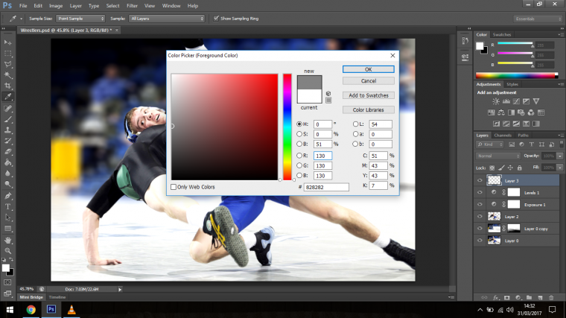Click the Curves adjustment icon
Viewport: 566px width, 318px height.
click(517, 101)
